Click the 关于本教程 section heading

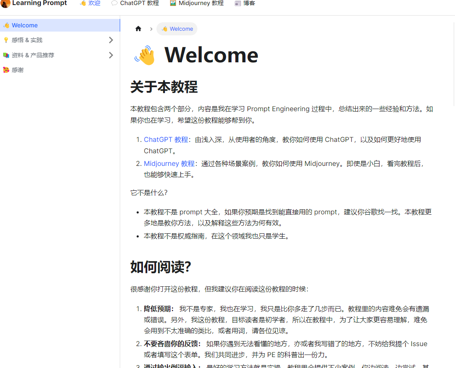[x=164, y=87]
